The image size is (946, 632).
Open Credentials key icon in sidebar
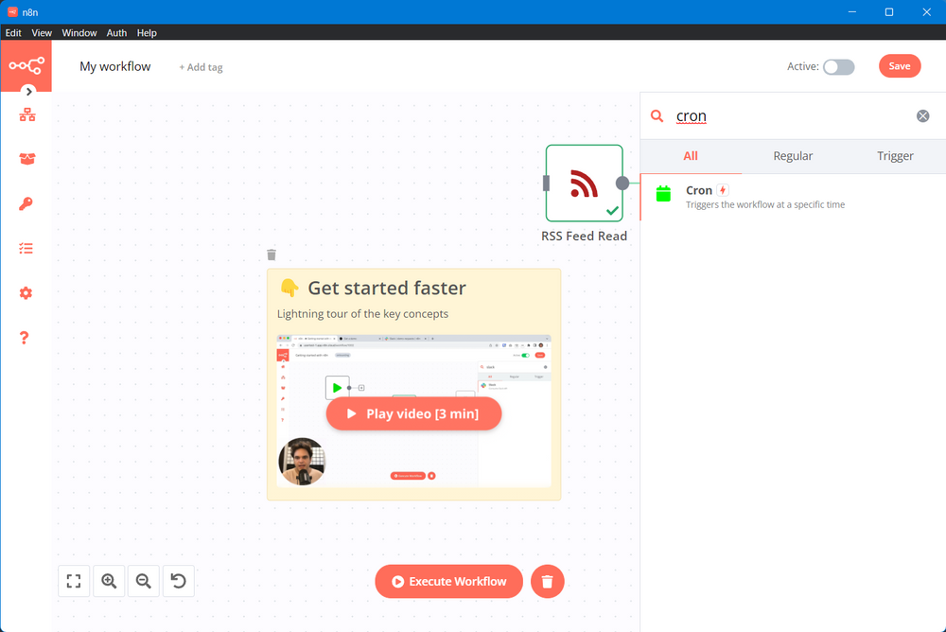[x=26, y=203]
